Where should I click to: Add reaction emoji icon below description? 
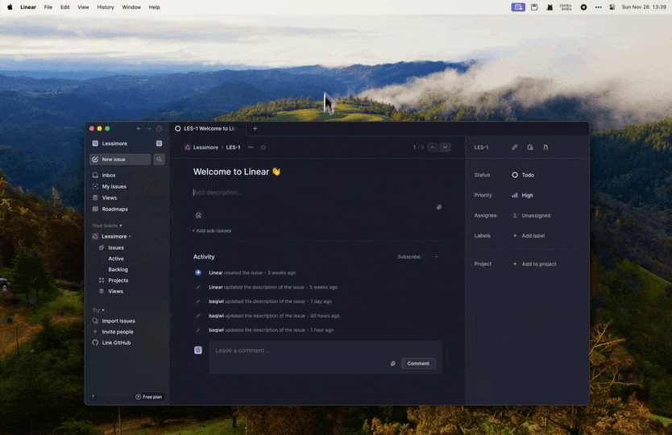198,216
